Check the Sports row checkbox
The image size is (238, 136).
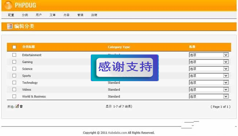point(14,76)
